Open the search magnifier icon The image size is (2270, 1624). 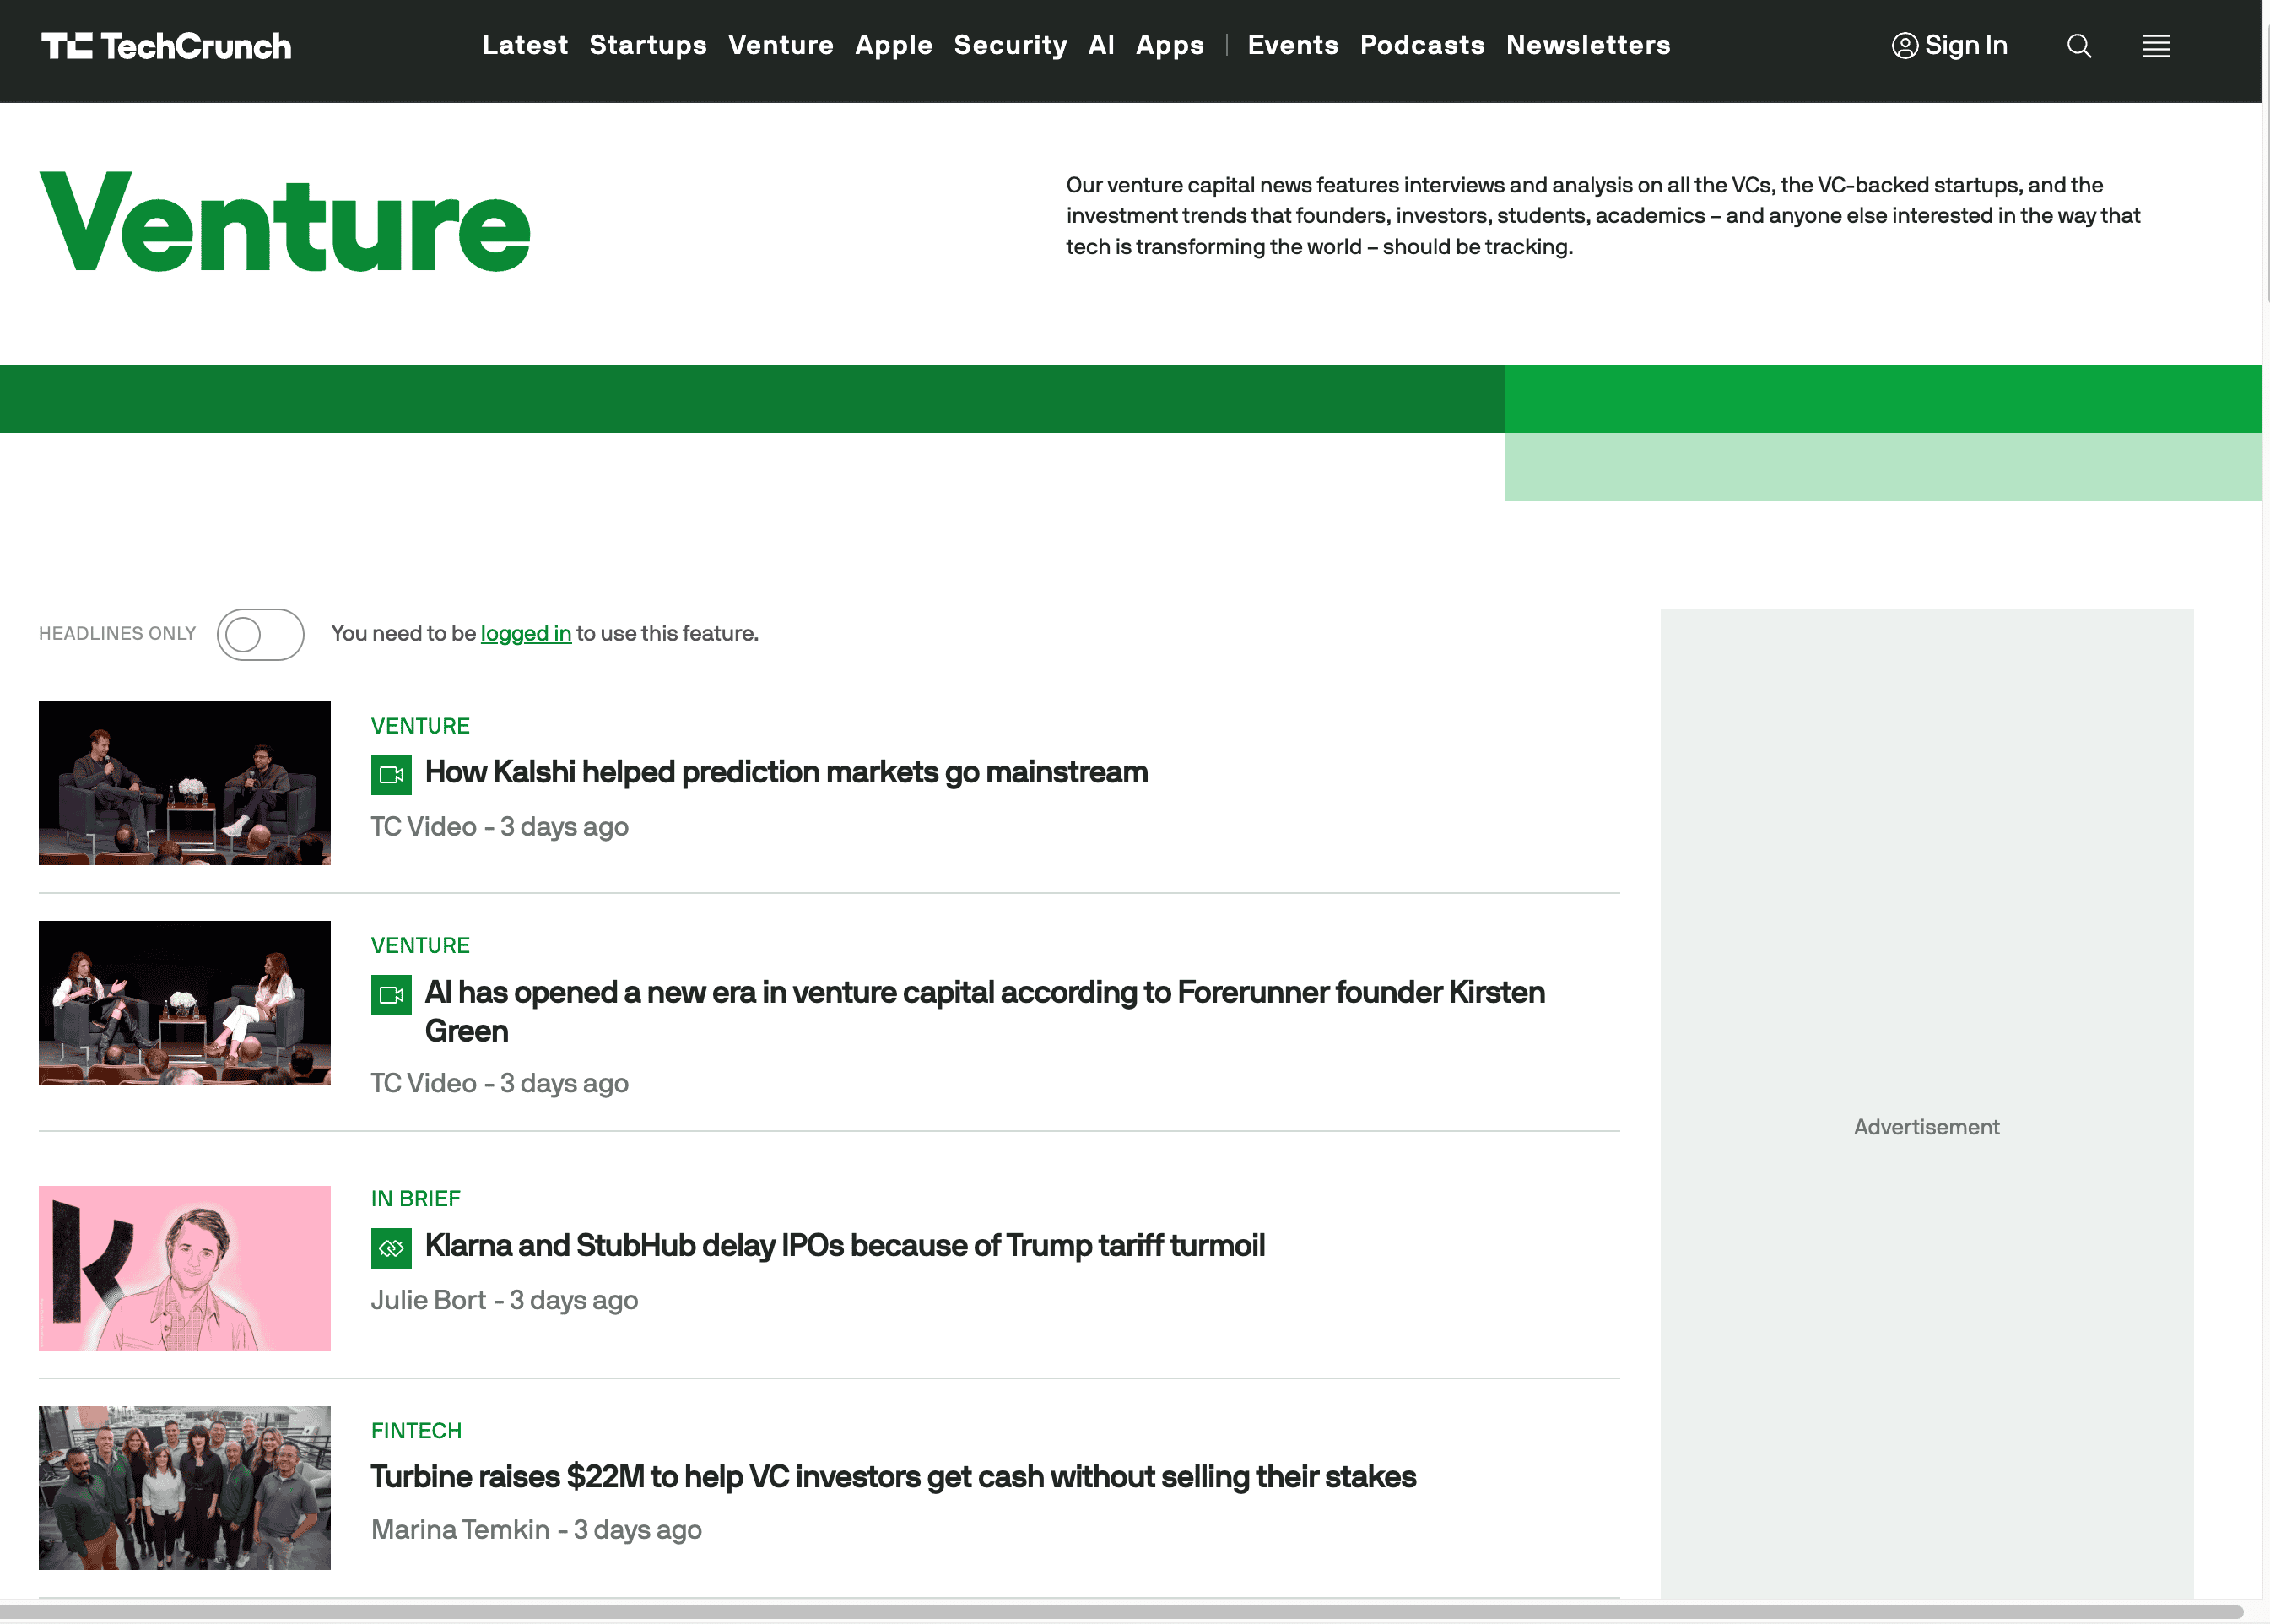pyautogui.click(x=2078, y=46)
